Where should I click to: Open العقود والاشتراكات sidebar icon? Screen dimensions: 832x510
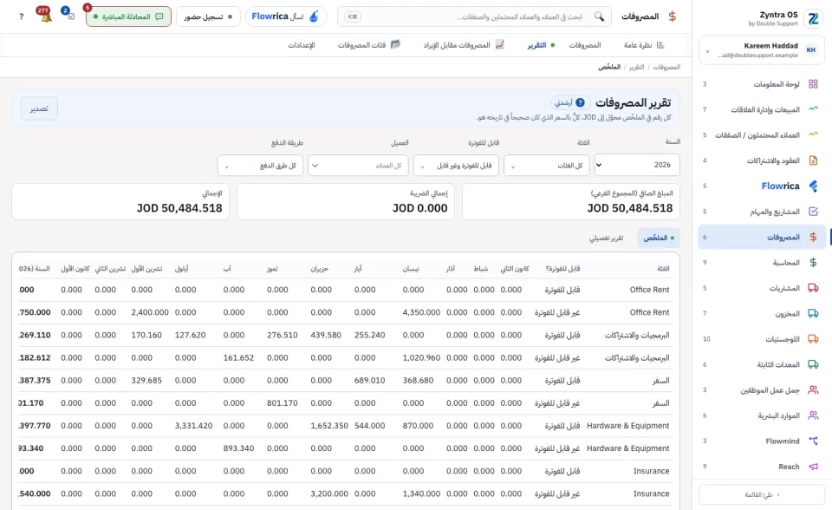[813, 160]
